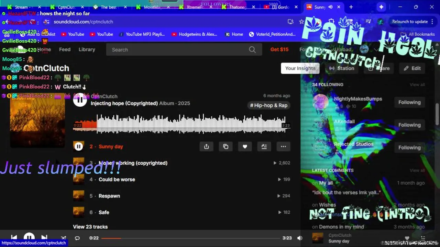Image resolution: width=440 pixels, height=247 pixels.
Task: Close the Sunny SoundCloud tab
Action: [339, 7]
